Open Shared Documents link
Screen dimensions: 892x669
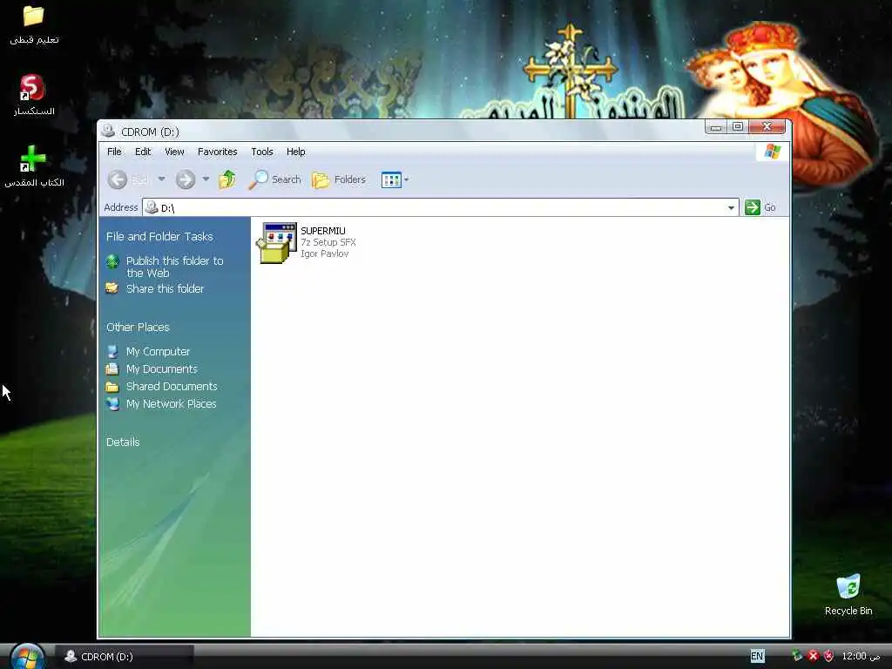click(172, 386)
